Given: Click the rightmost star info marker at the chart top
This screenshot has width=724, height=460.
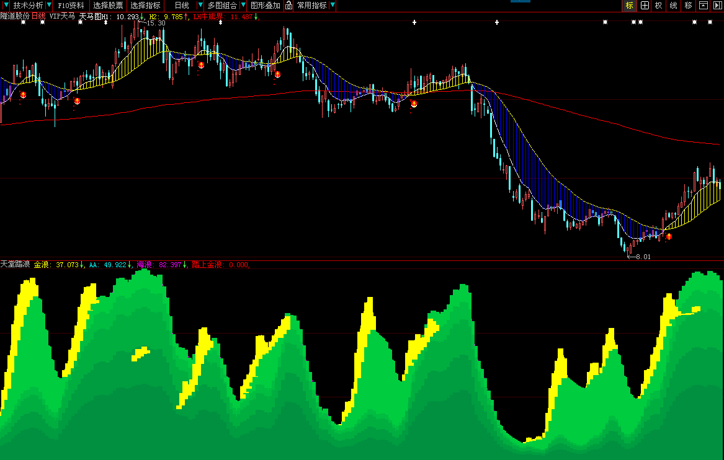Looking at the screenshot, I should pos(710,22).
